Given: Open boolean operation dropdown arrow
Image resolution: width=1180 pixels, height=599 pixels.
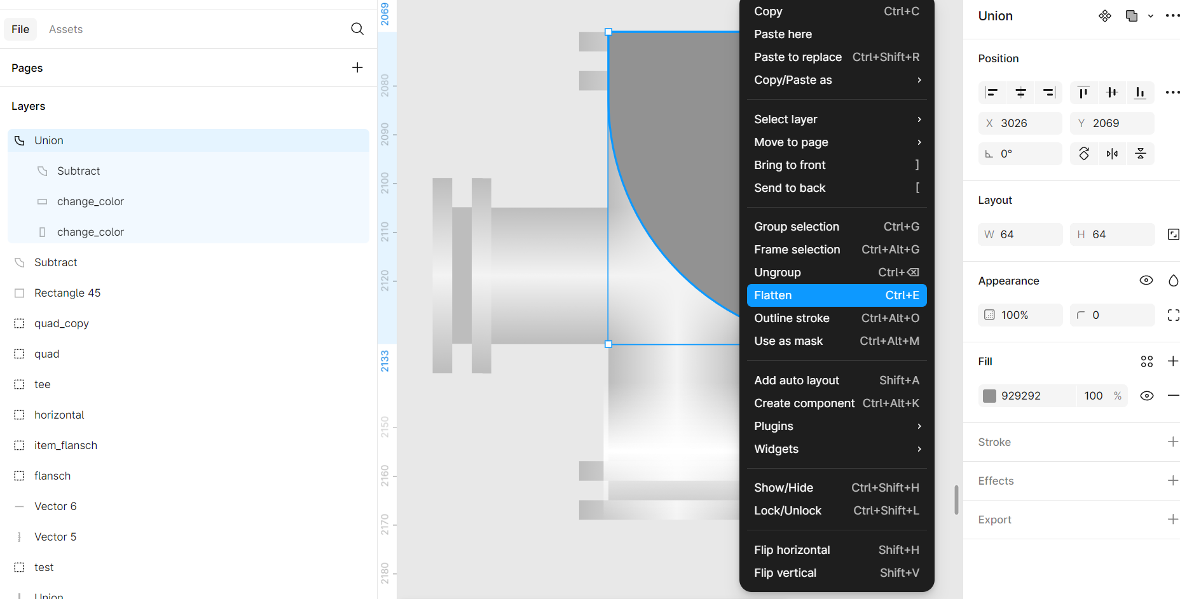Looking at the screenshot, I should coord(1150,17).
